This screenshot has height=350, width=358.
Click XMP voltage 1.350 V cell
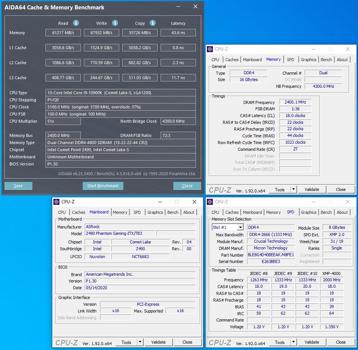click(x=332, y=327)
